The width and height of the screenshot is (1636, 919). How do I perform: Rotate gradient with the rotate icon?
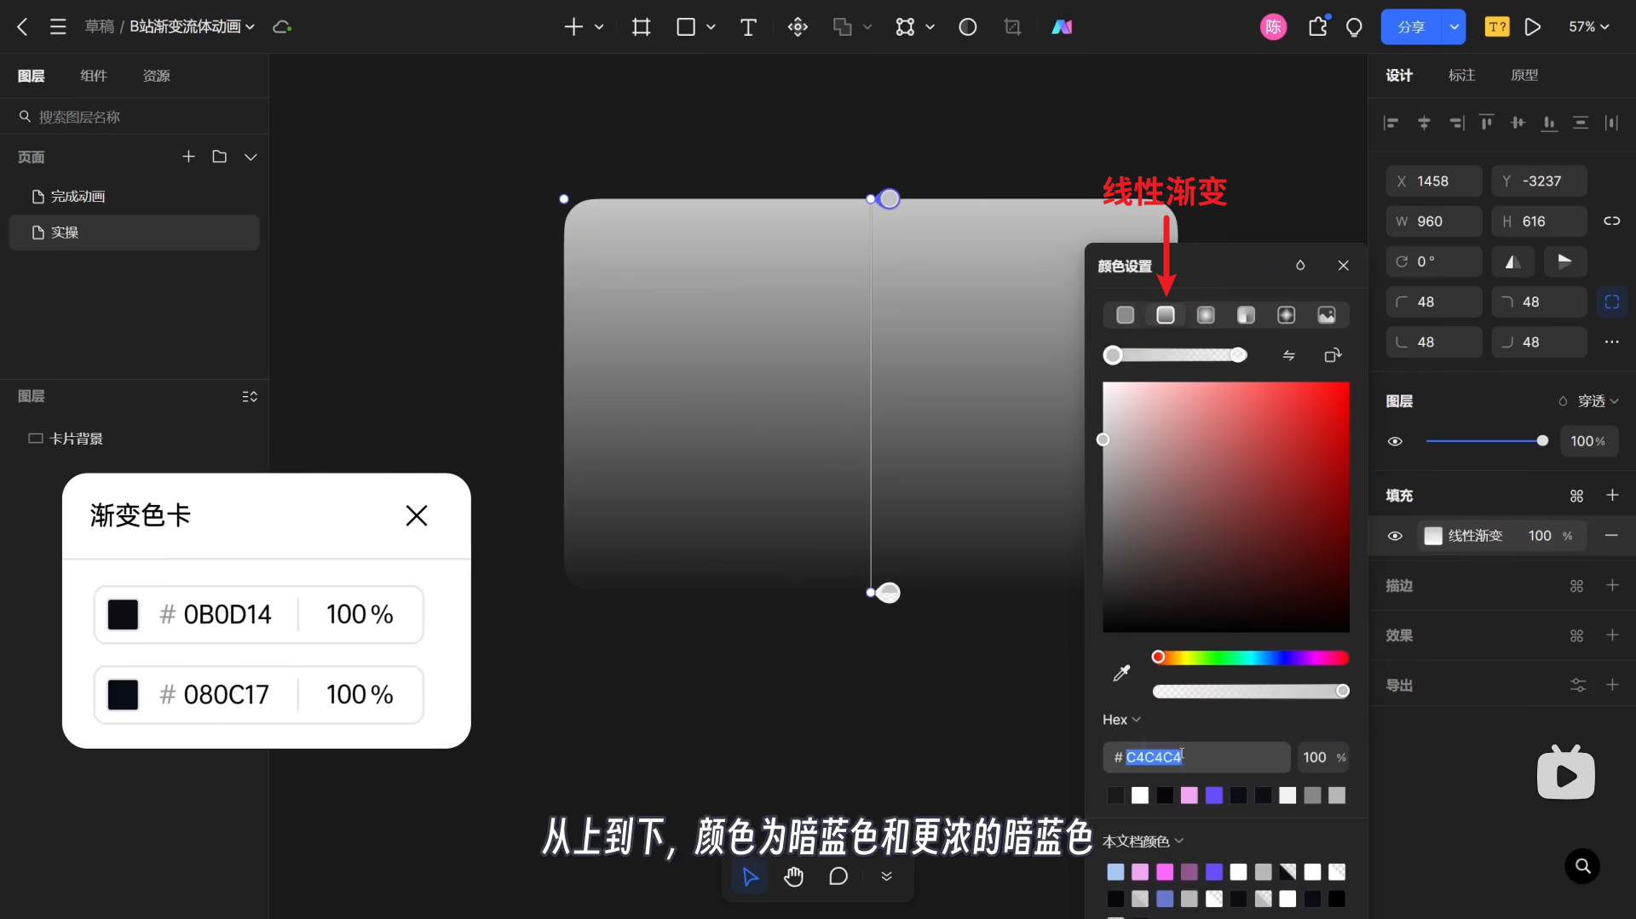point(1333,355)
